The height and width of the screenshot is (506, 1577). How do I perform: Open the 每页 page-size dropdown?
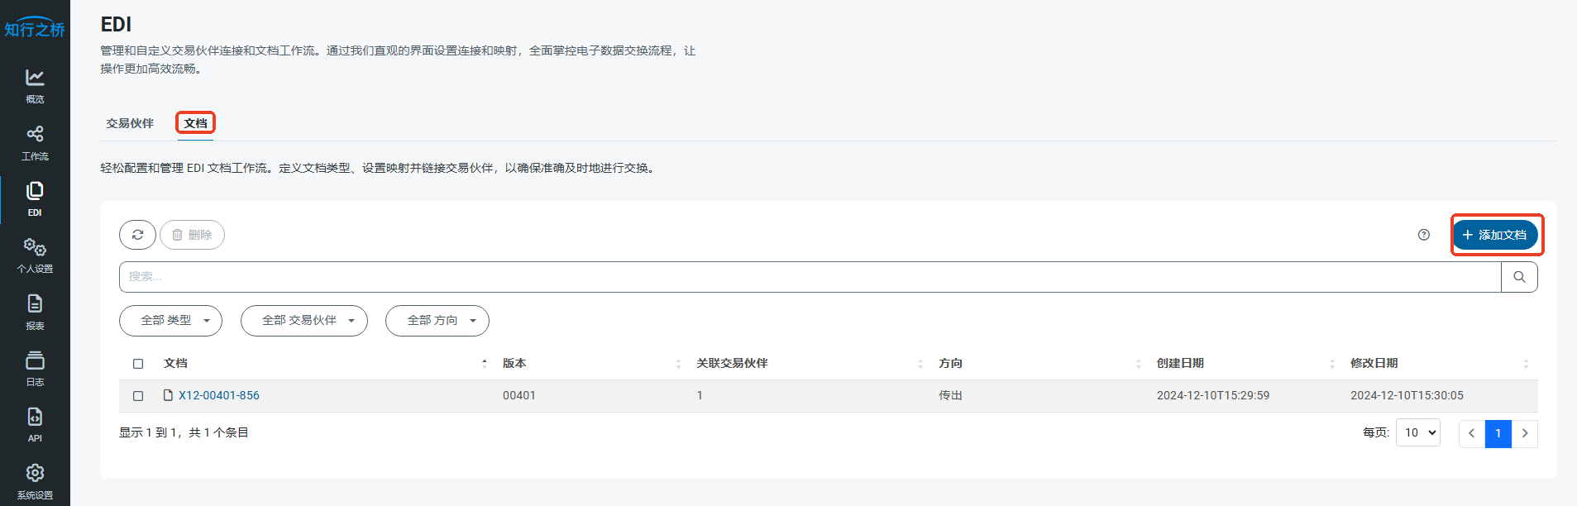1417,432
